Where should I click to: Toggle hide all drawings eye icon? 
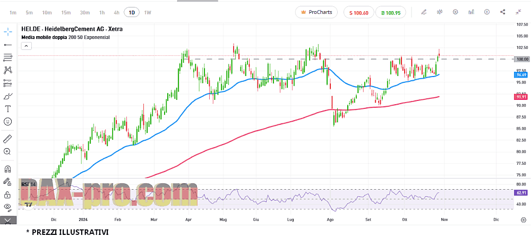tap(8, 207)
